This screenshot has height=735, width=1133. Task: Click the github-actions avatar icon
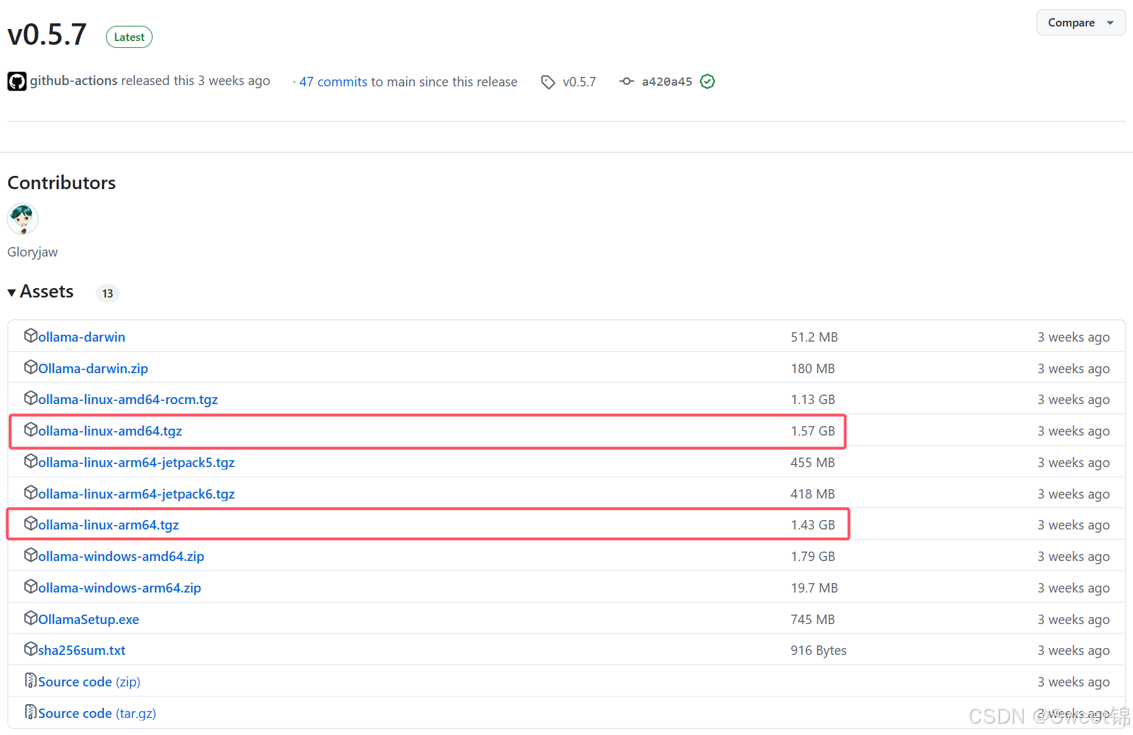[x=17, y=81]
